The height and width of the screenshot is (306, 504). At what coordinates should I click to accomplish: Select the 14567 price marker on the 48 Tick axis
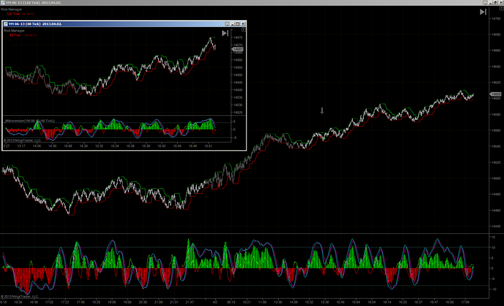coord(238,49)
